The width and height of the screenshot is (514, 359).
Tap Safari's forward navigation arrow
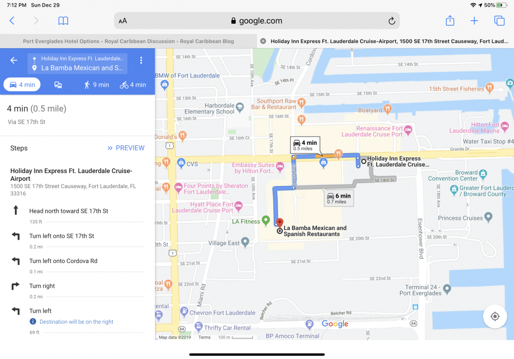(36, 21)
